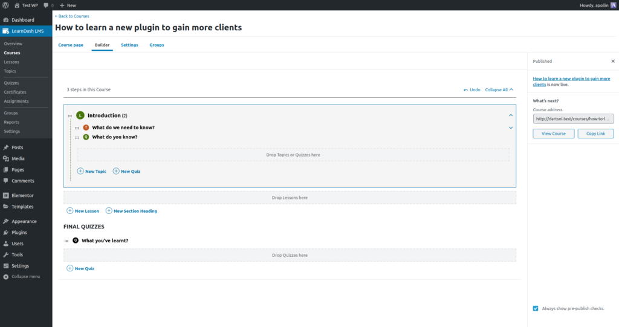Click the drag handle beside Introduction lesson
Image resolution: width=619 pixels, height=327 pixels.
pos(70,115)
